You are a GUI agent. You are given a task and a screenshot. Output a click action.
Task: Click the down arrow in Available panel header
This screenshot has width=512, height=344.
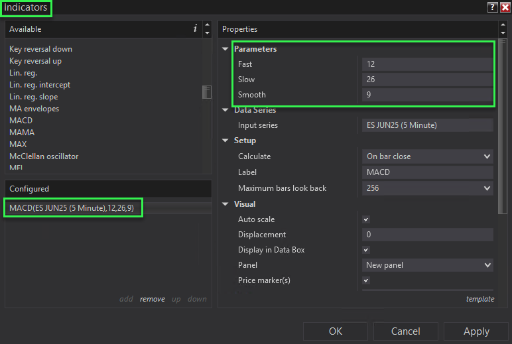tap(207, 33)
